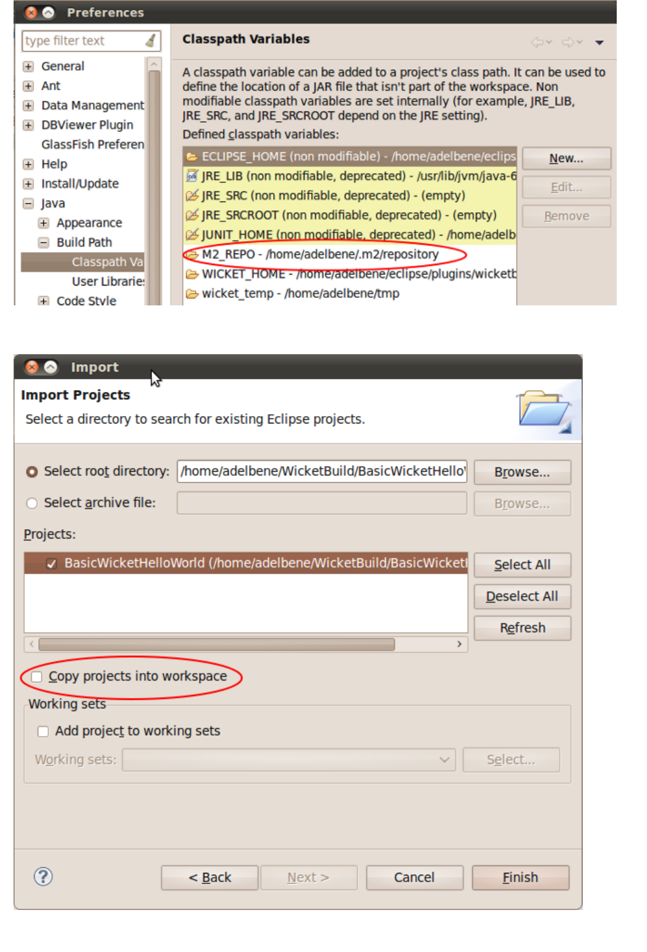Expand the Help tree node
The width and height of the screenshot is (647, 952).
[x=28, y=164]
